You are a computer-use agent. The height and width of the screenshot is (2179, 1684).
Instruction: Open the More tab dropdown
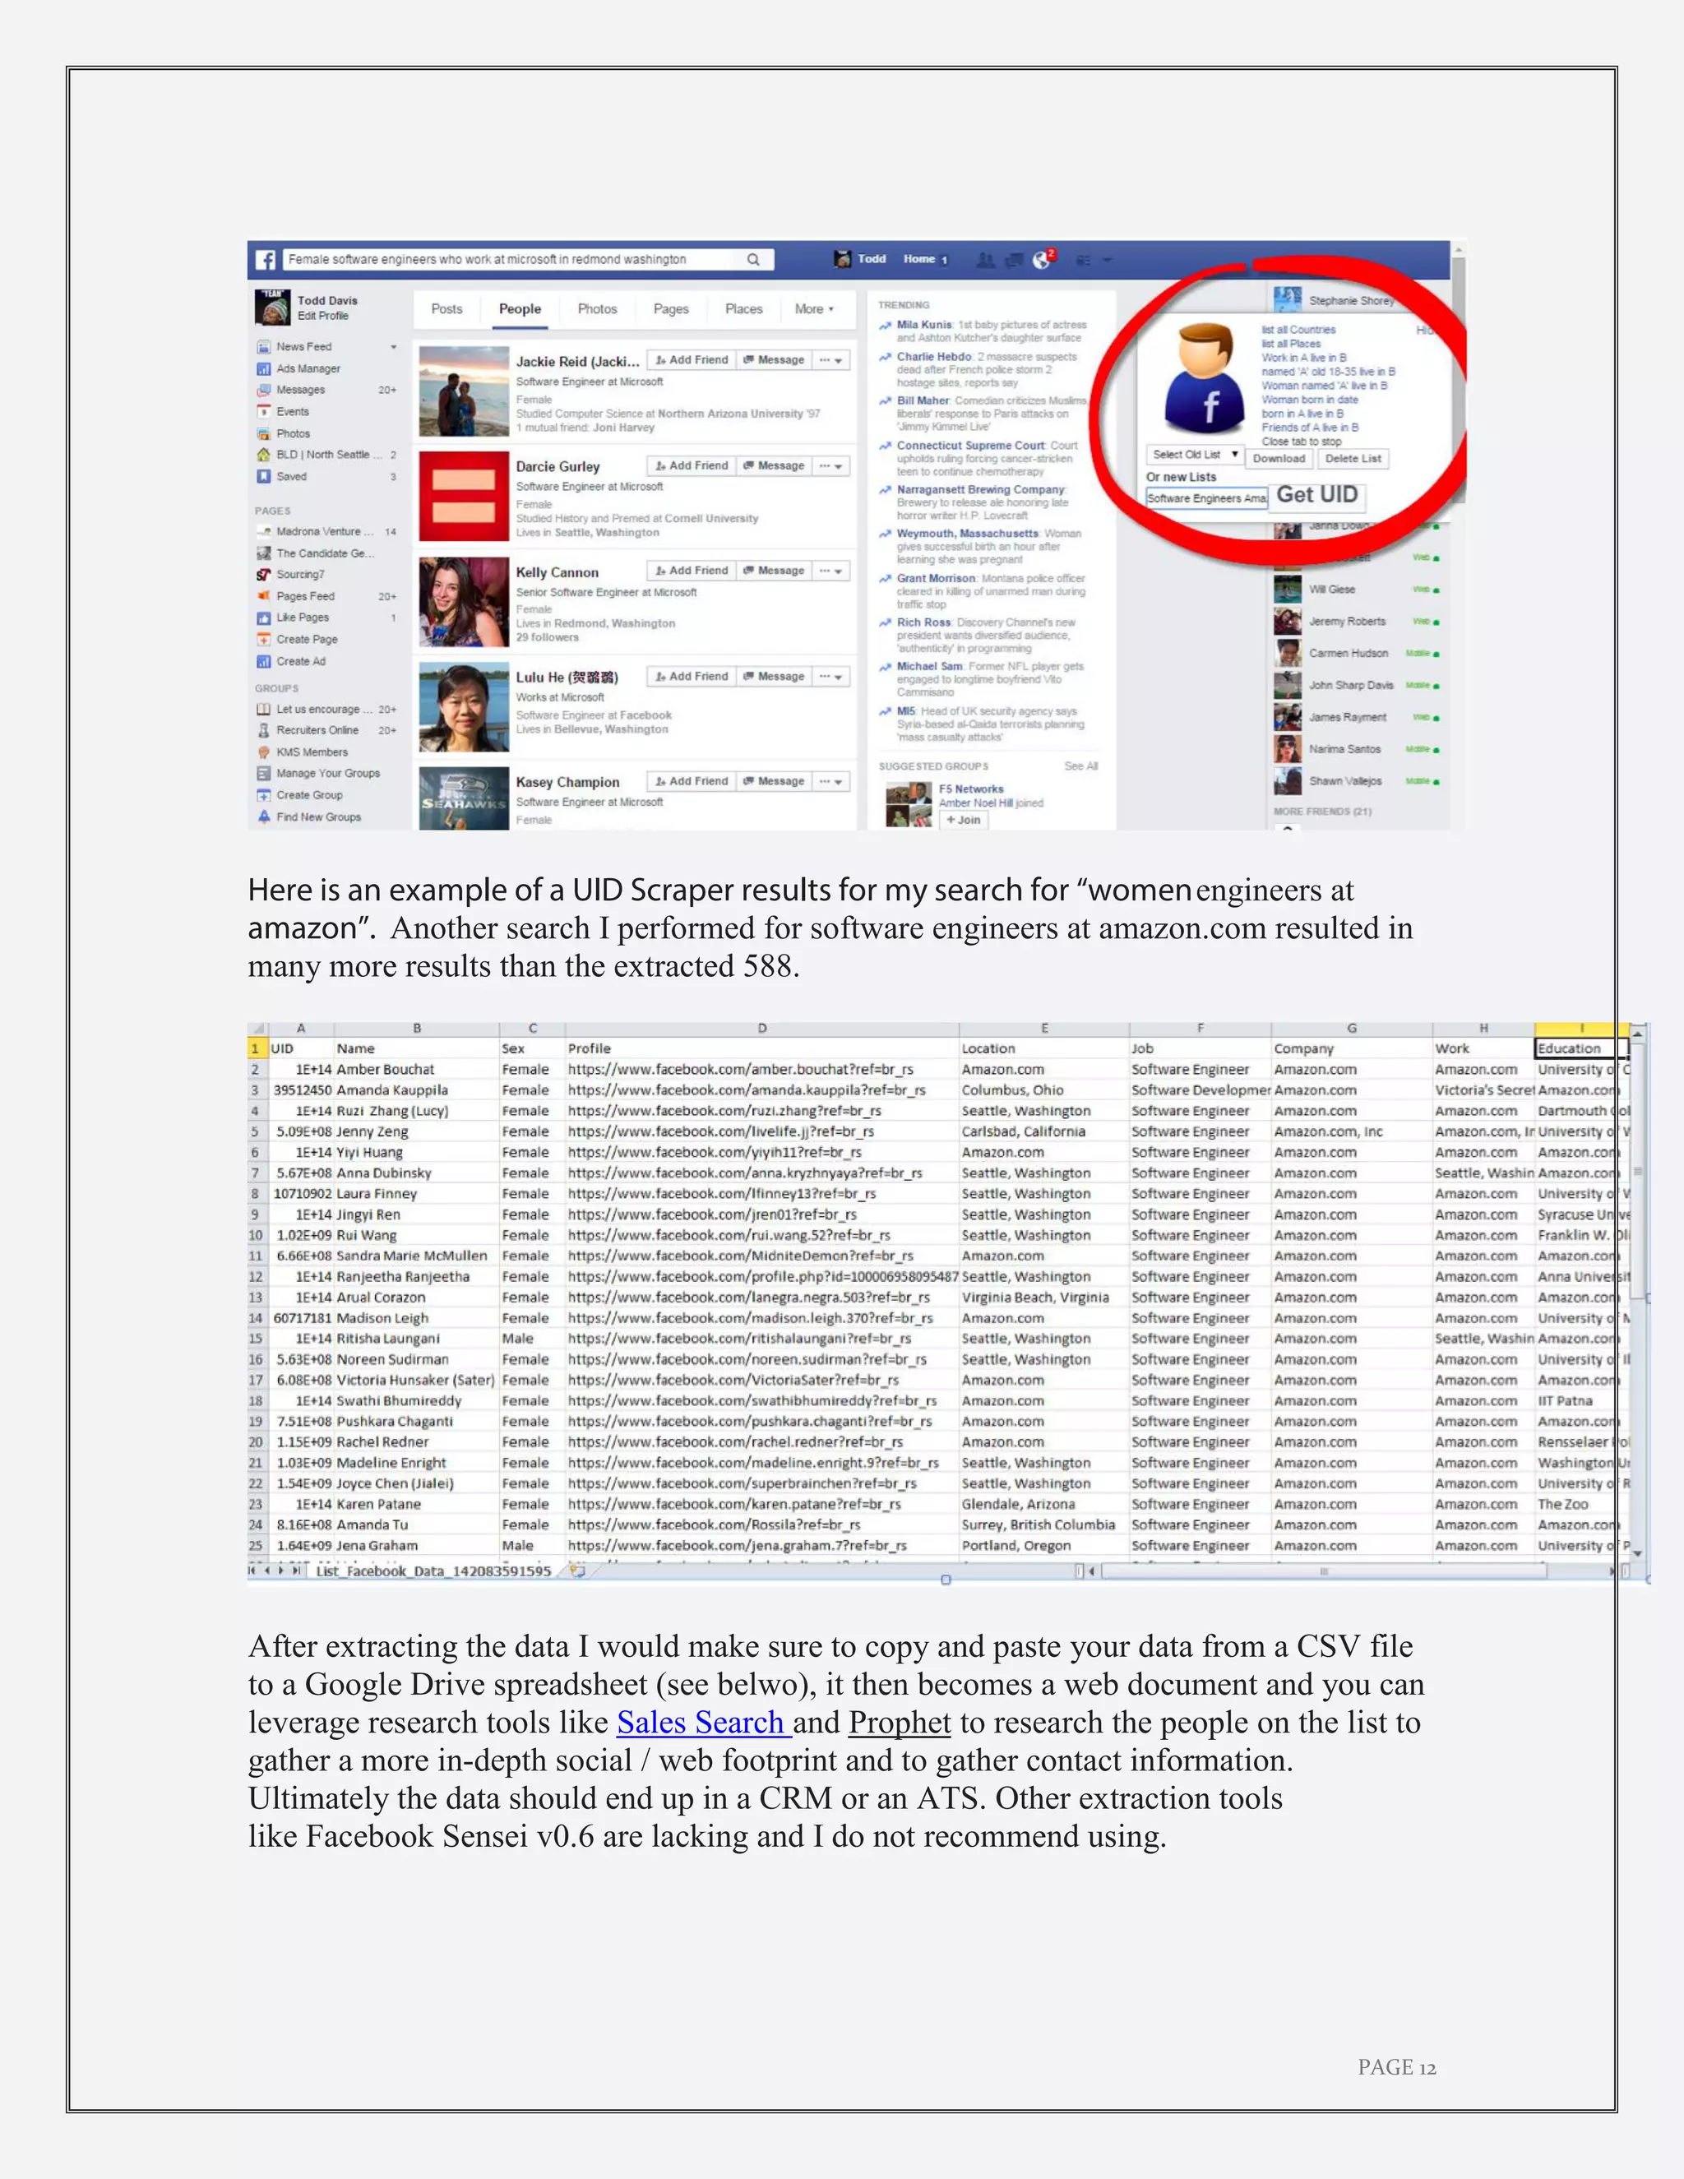814,309
